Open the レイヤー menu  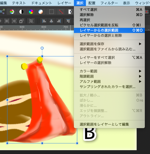(64, 3)
